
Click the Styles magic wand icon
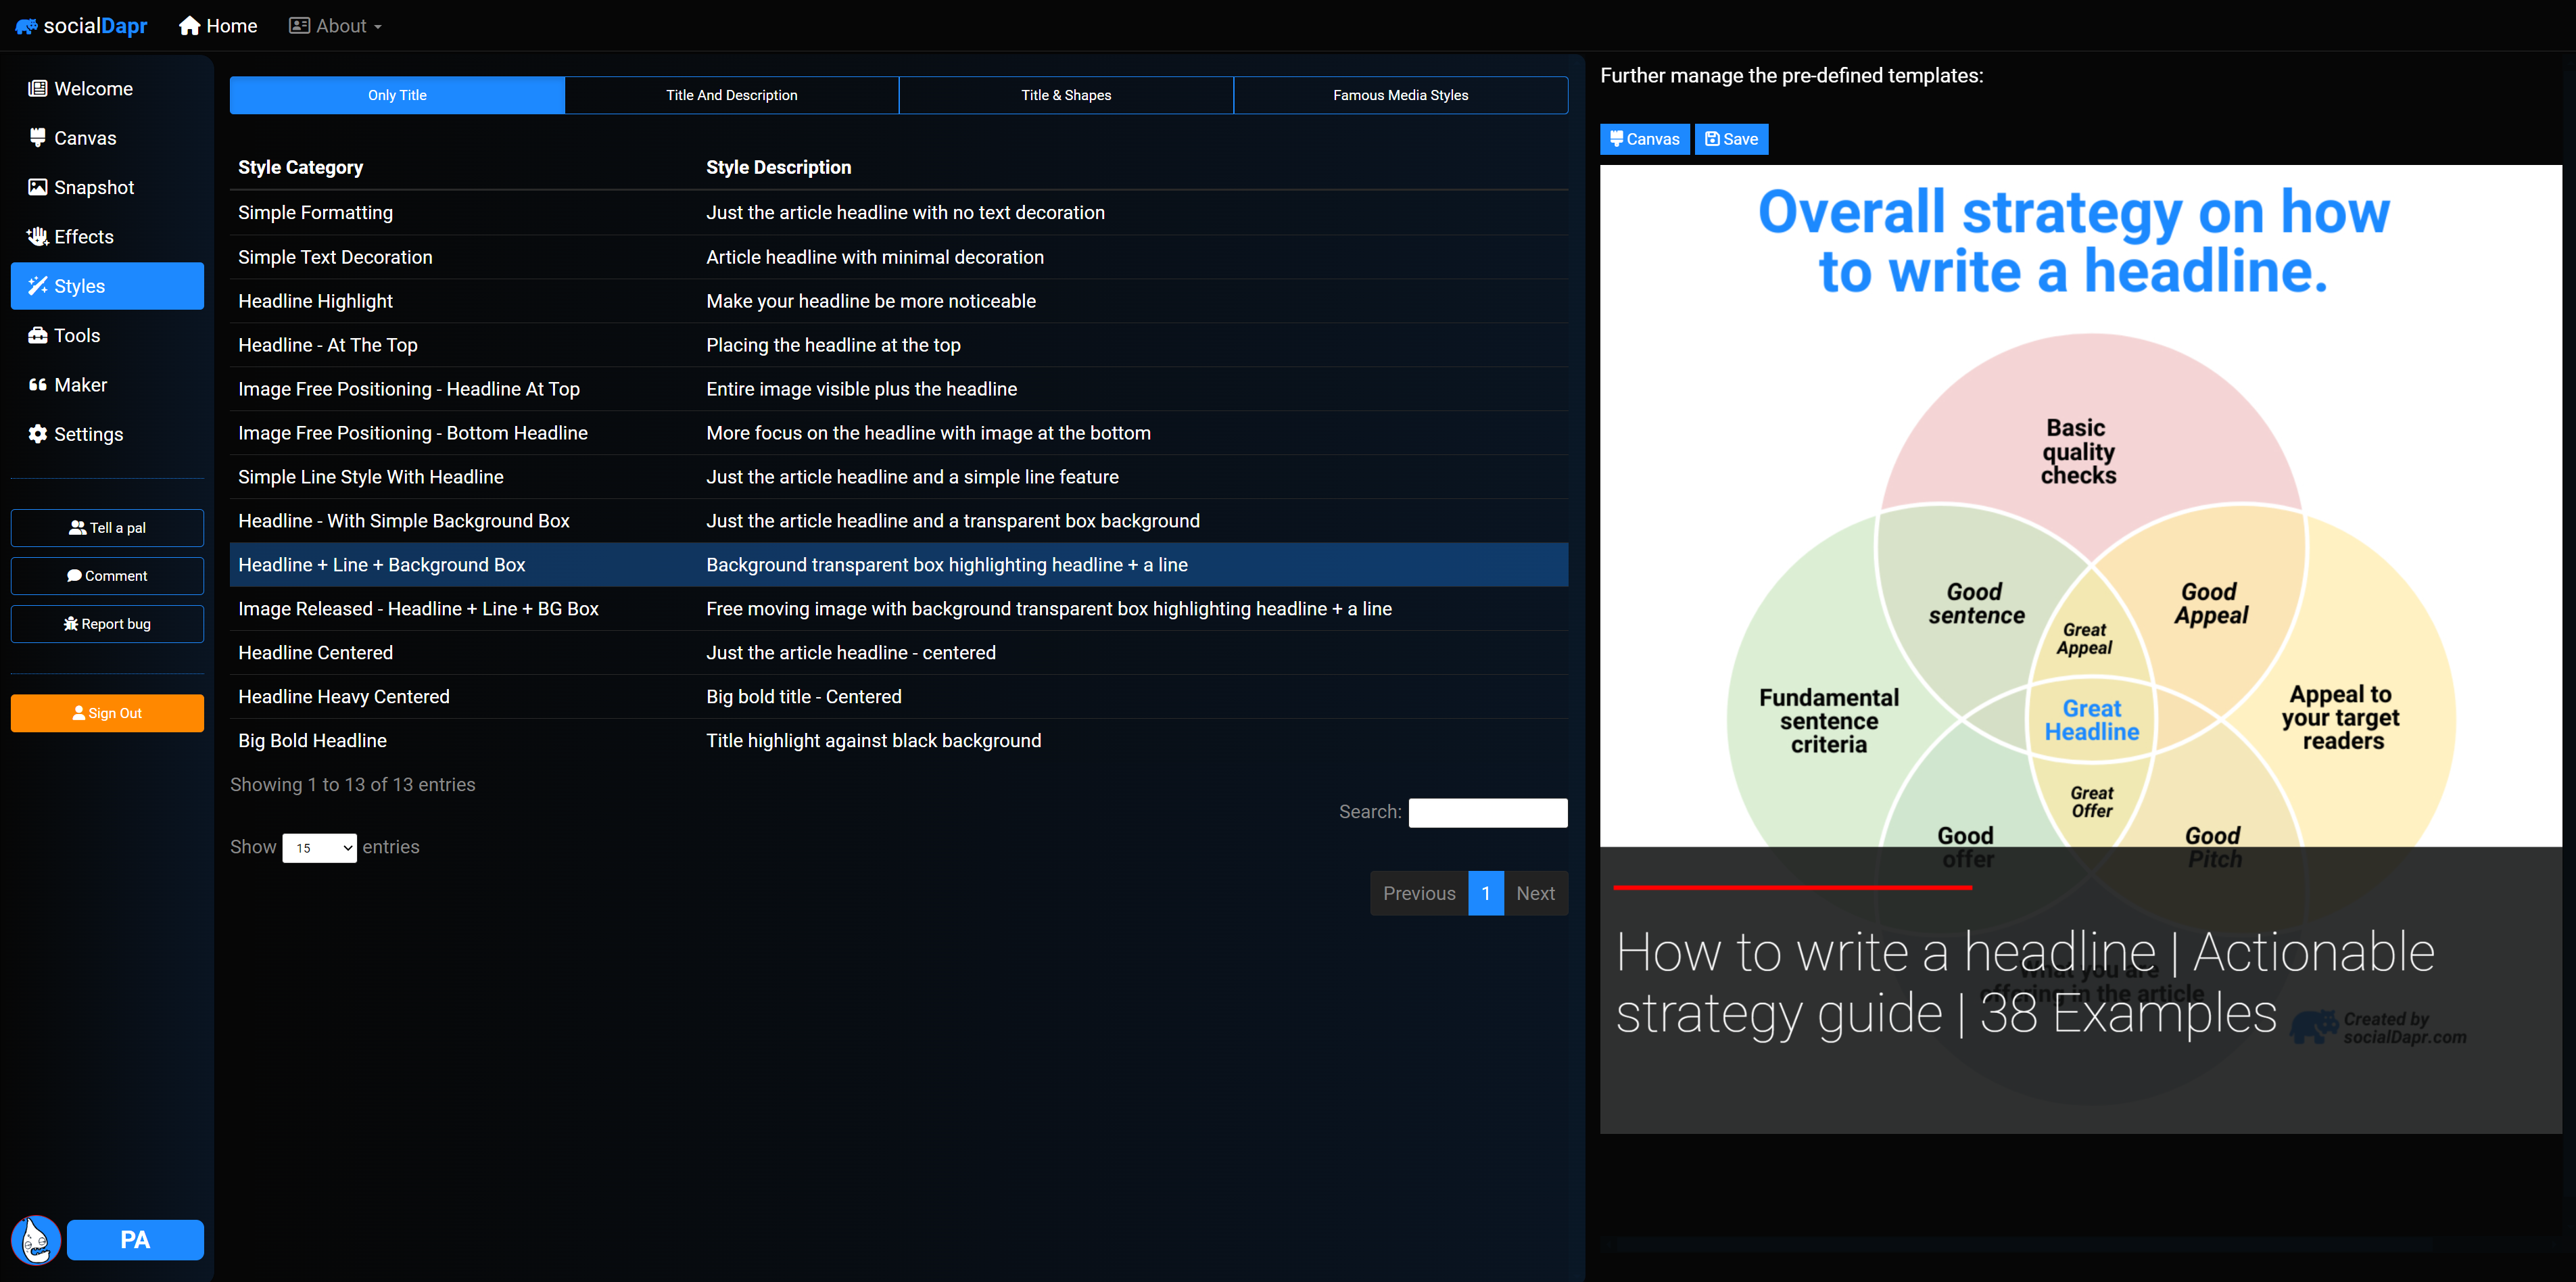38,286
